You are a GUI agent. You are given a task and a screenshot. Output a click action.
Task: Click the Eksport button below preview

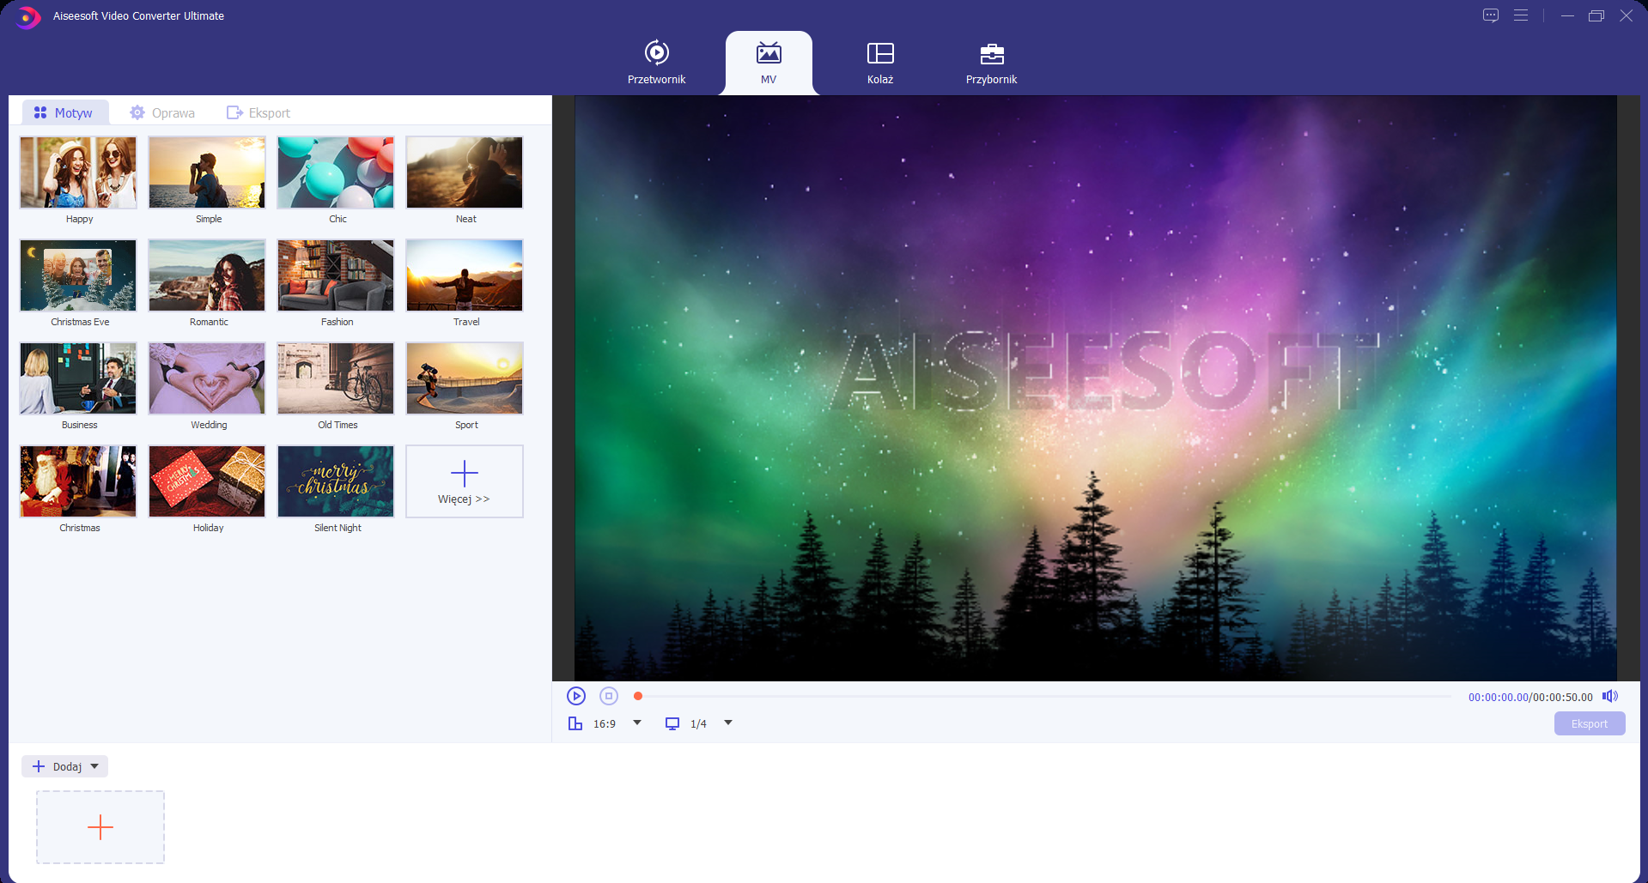pyautogui.click(x=1590, y=723)
